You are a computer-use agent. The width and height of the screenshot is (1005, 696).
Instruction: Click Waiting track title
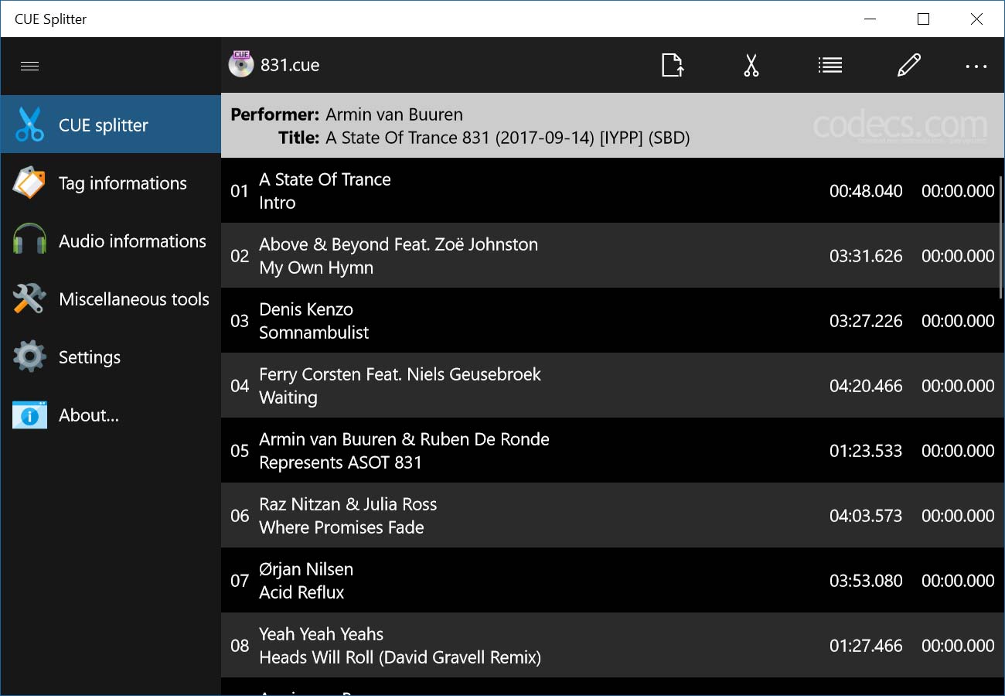tap(288, 397)
